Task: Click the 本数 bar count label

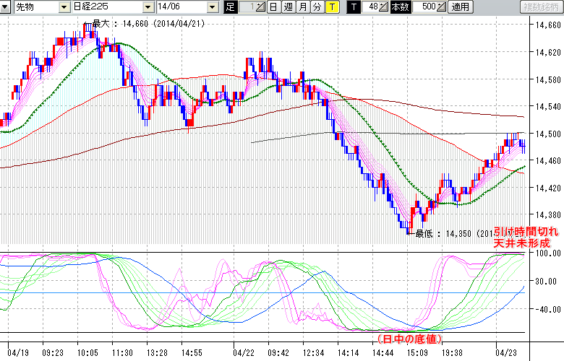Action: [x=400, y=7]
